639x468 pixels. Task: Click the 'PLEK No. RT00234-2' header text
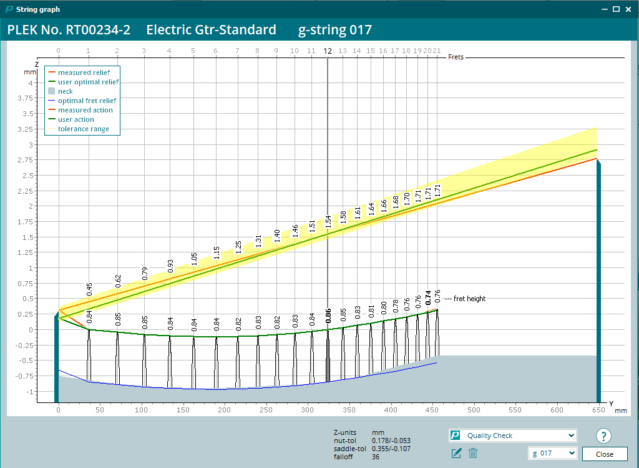tap(69, 30)
